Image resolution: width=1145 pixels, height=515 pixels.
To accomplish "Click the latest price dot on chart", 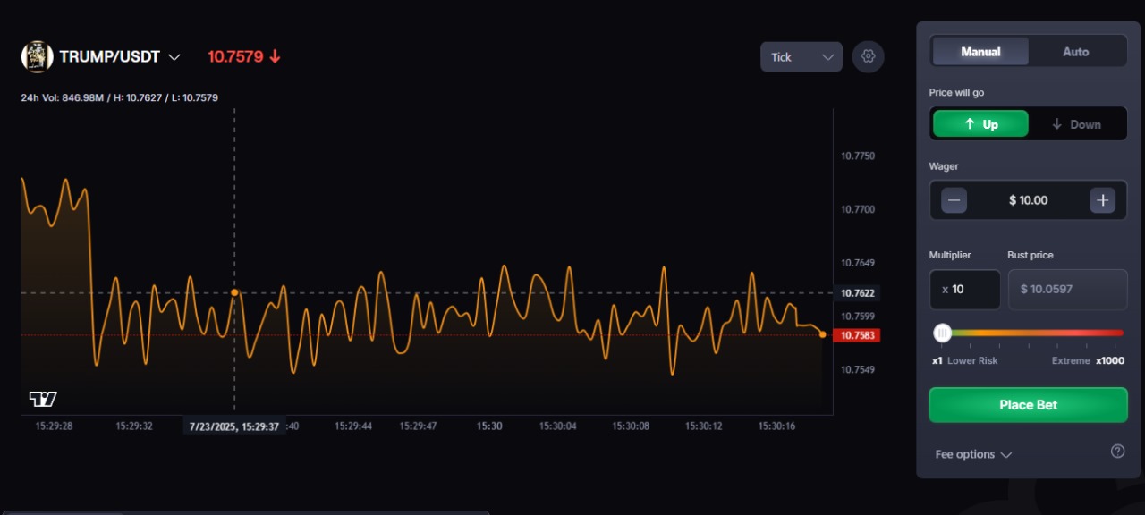I will 822,334.
